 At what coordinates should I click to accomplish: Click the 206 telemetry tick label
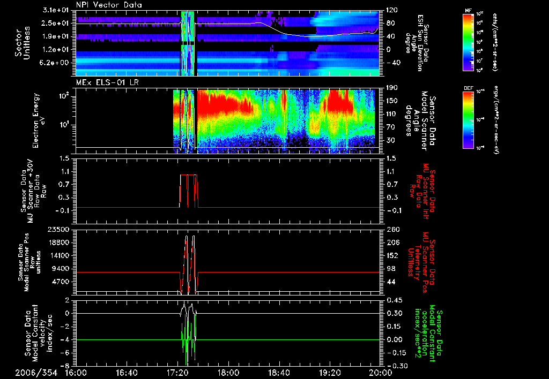pos(392,242)
